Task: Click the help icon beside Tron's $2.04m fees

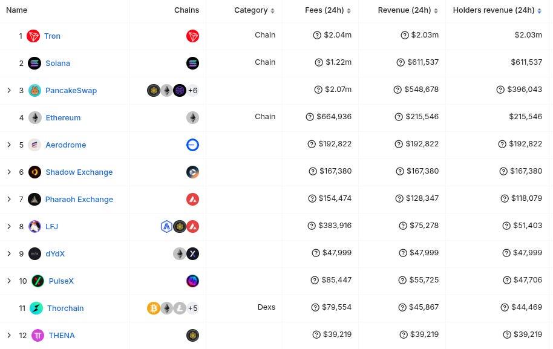Action: click(317, 35)
